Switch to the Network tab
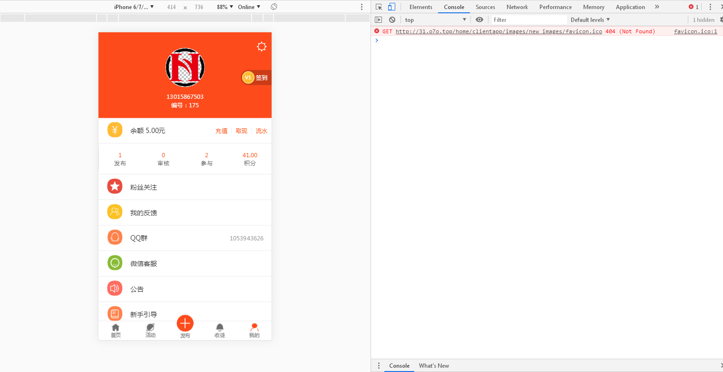The height and width of the screenshot is (372, 723). [517, 7]
